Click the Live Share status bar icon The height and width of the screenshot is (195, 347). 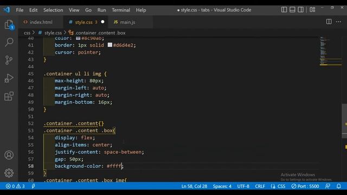pyautogui.click(x=33, y=186)
